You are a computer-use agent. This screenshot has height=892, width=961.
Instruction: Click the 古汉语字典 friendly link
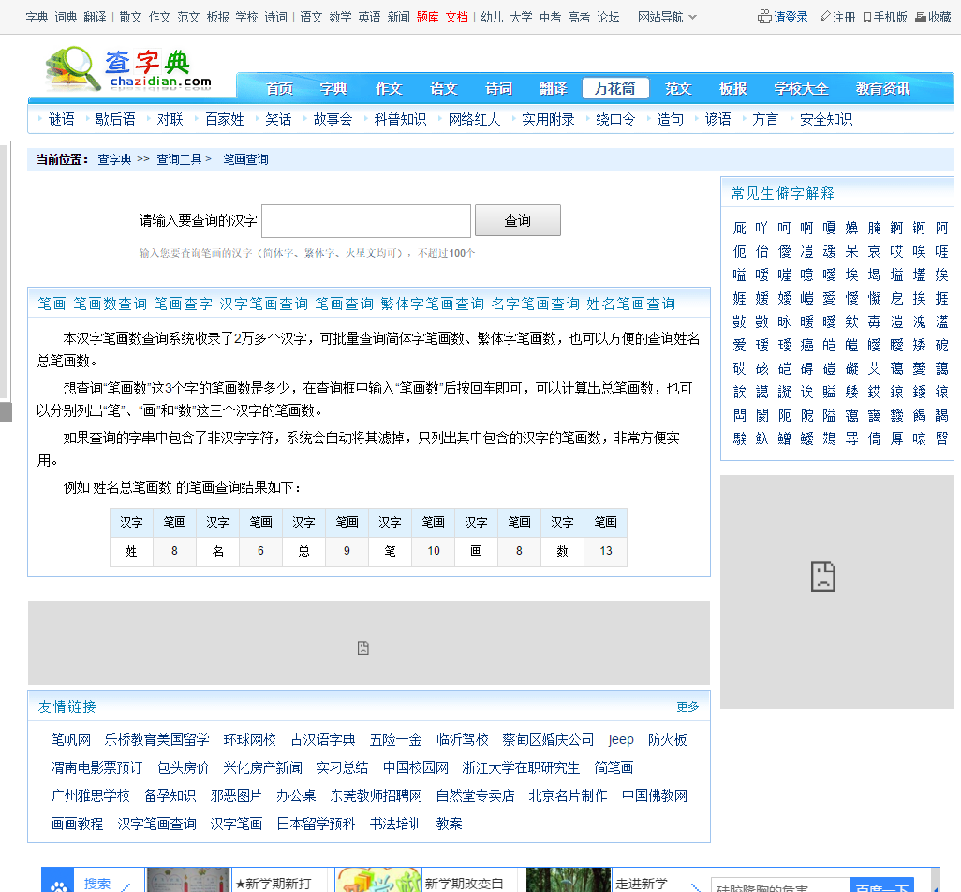(322, 739)
